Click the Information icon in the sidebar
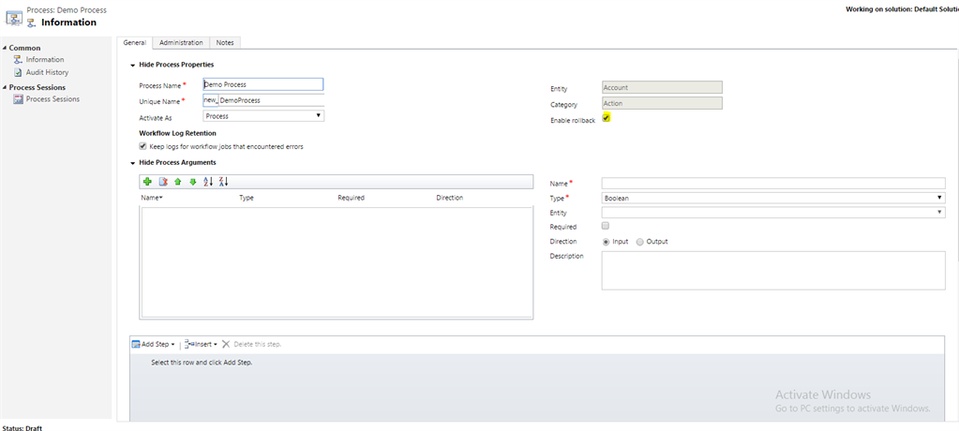959x431 pixels. click(x=19, y=59)
